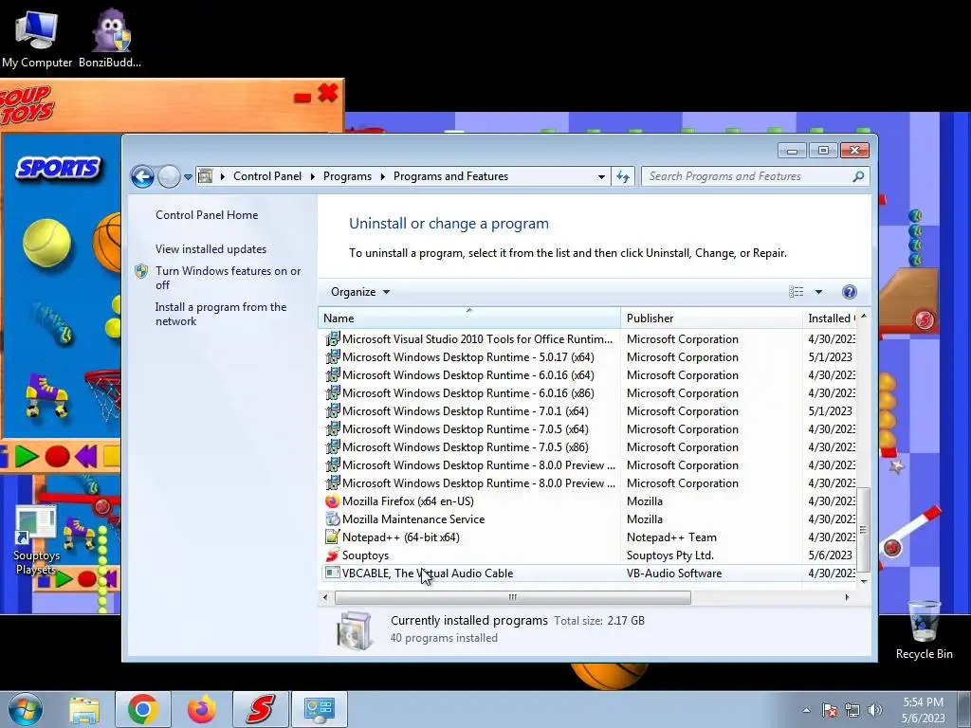Viewport: 971px width, 728px height.
Task: Click the vertical scrollbar down arrow
Action: [x=864, y=581]
